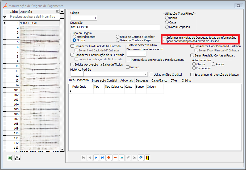Select list row with código 14
Image resolution: width=246 pixels, height=170 pixels.
(33, 85)
